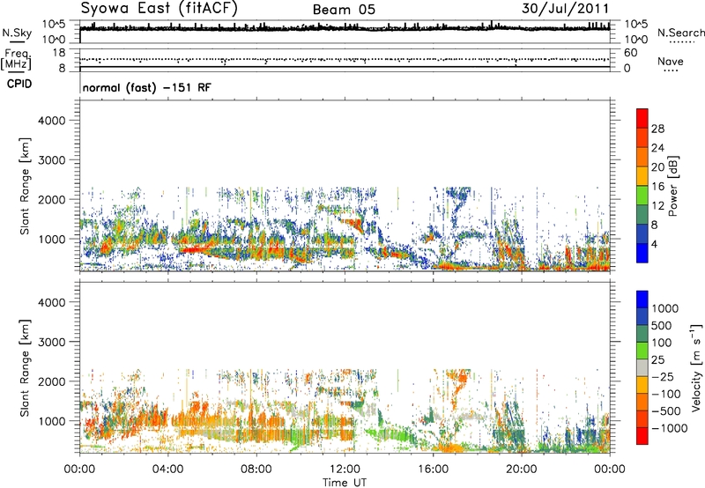Screen dimensions: 705x488
Task: Click red top of Power colorbar
Action: [642, 118]
